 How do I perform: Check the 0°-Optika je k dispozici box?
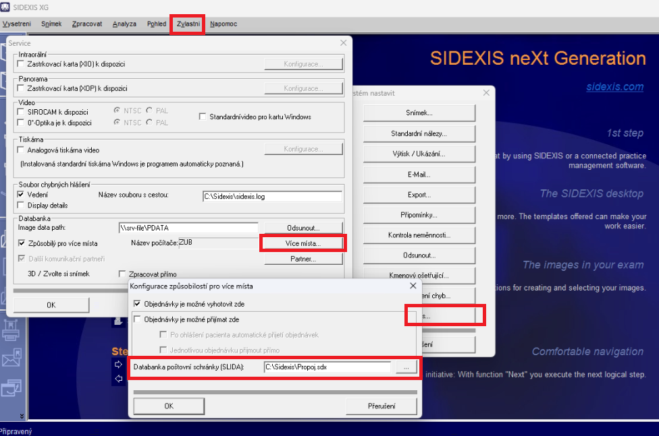tap(20, 123)
